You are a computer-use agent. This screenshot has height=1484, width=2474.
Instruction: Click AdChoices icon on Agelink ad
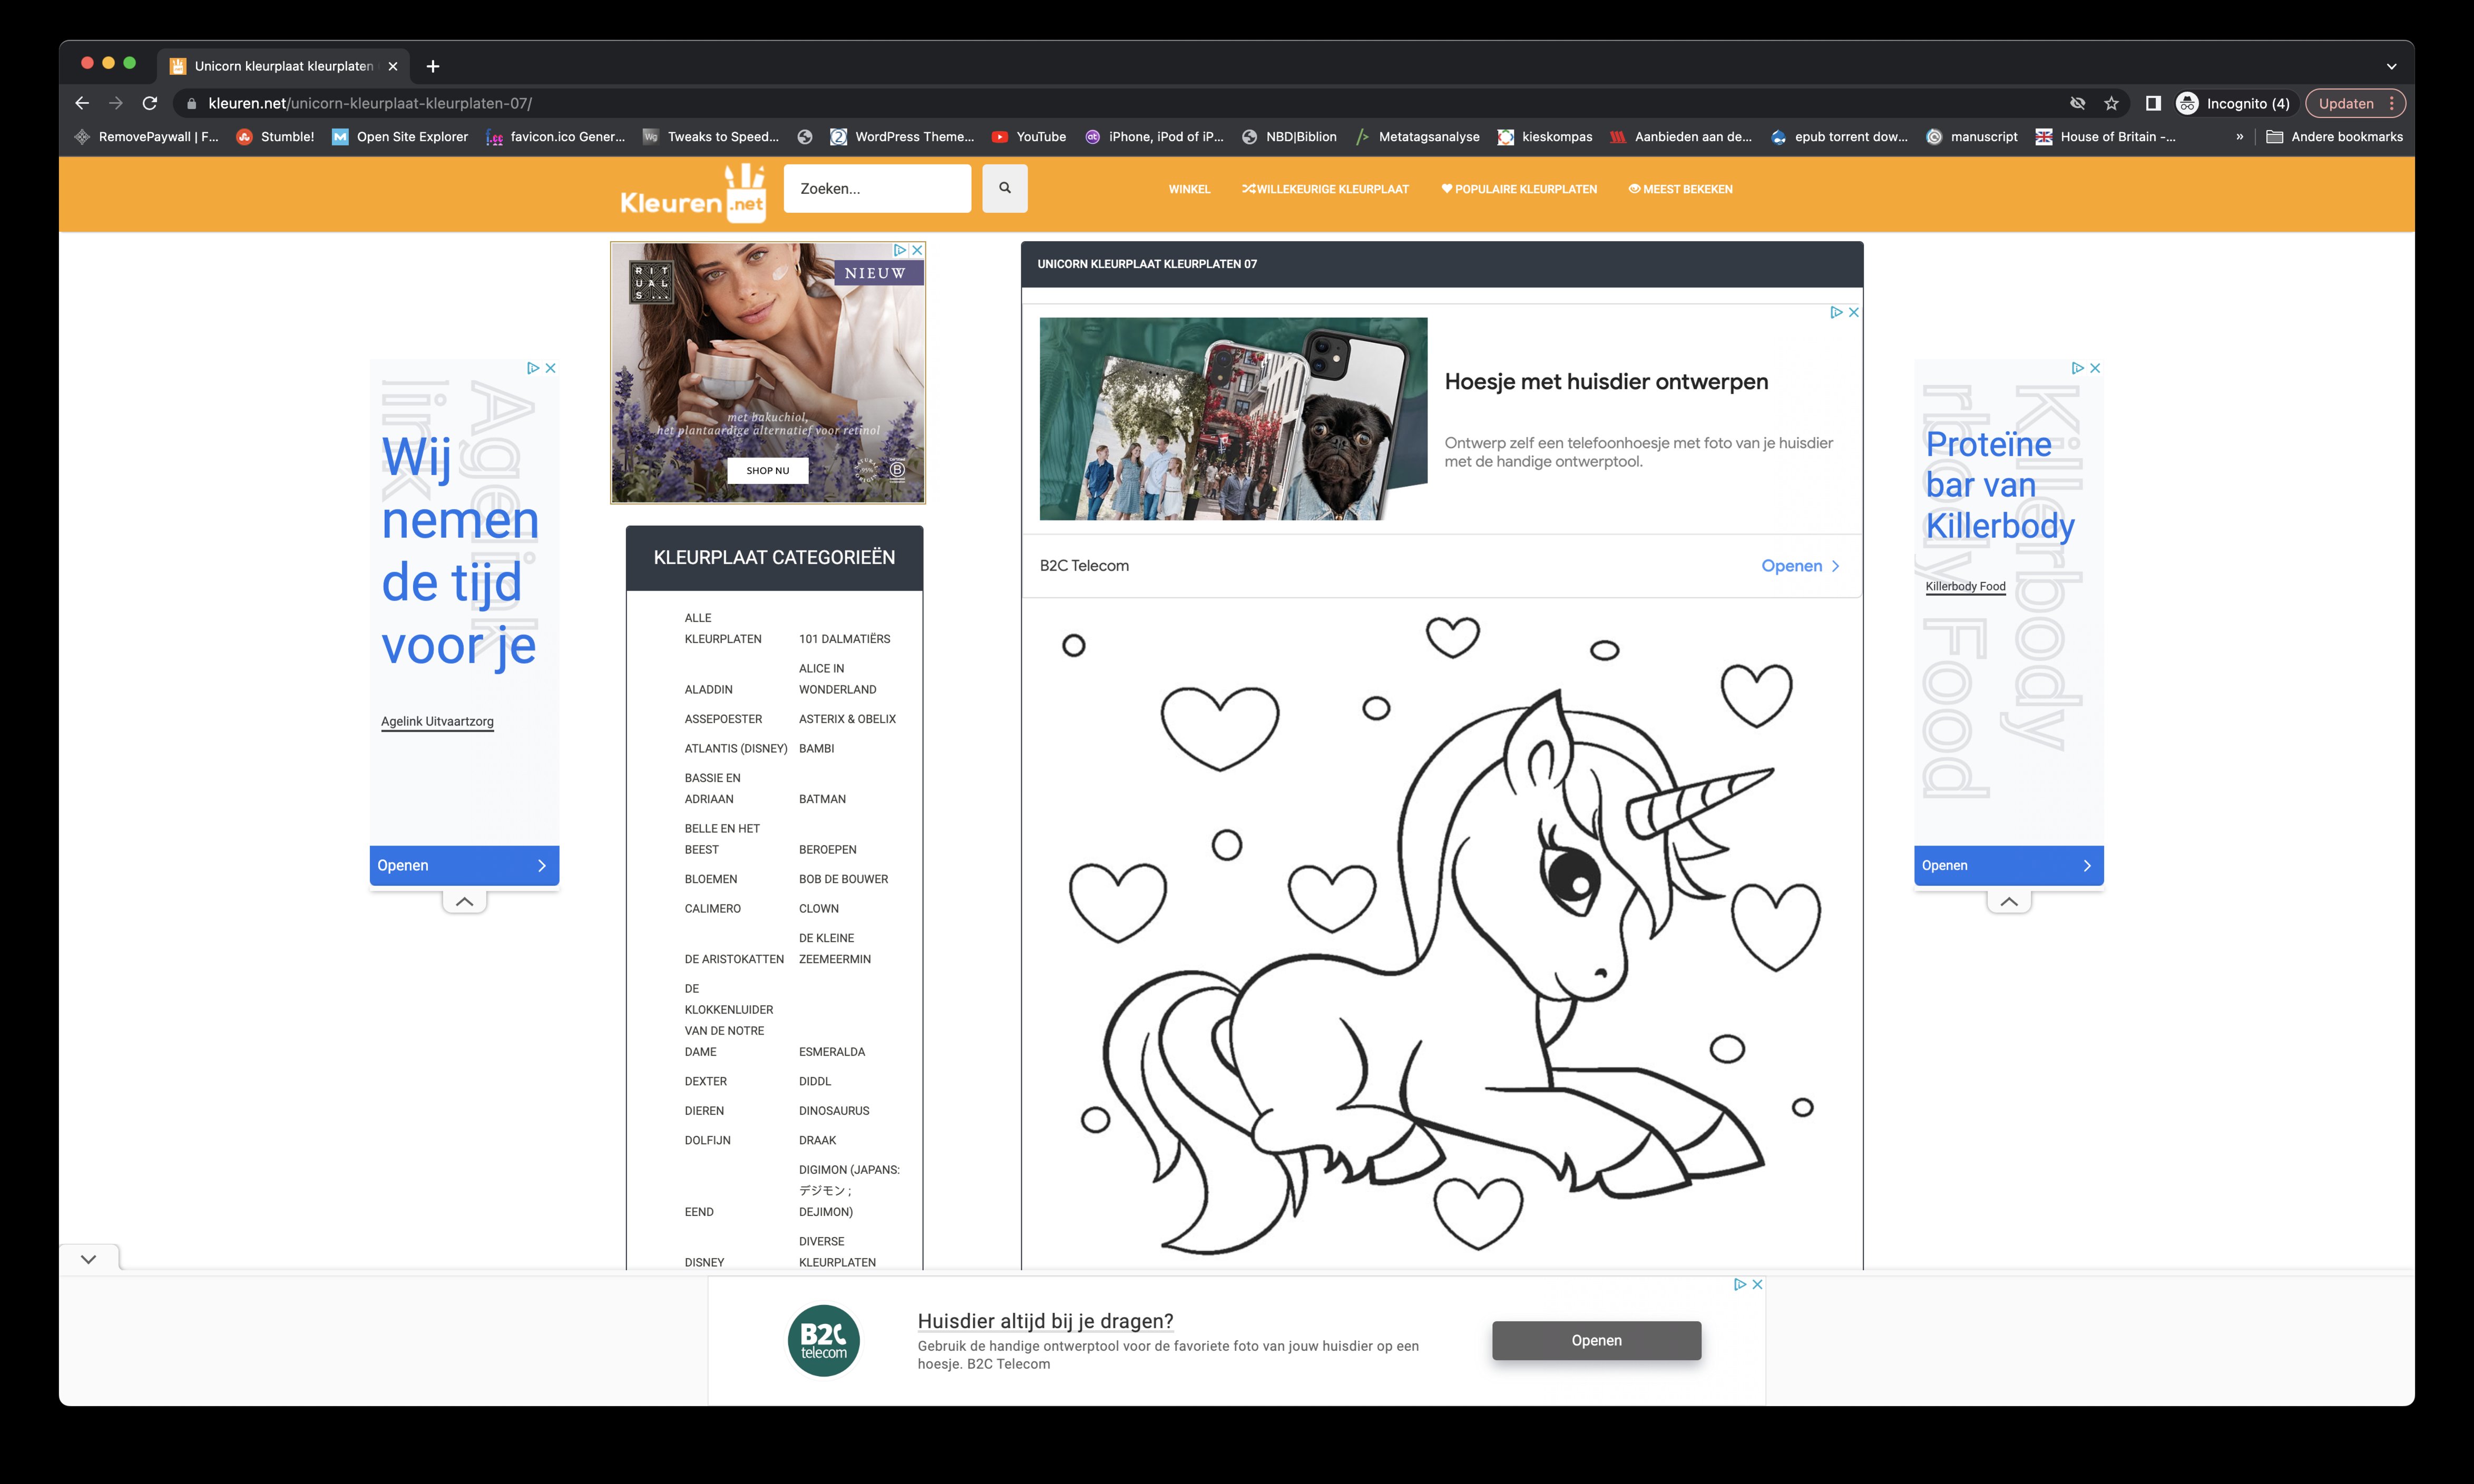pos(533,368)
